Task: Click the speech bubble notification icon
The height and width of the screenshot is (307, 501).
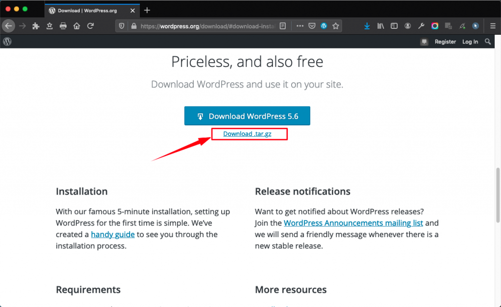Action: click(424, 42)
